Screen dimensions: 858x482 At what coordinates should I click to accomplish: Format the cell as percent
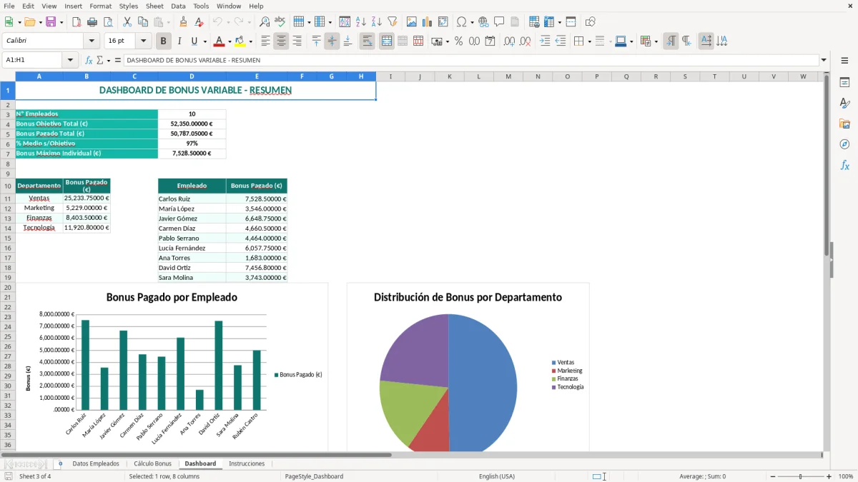pos(458,41)
